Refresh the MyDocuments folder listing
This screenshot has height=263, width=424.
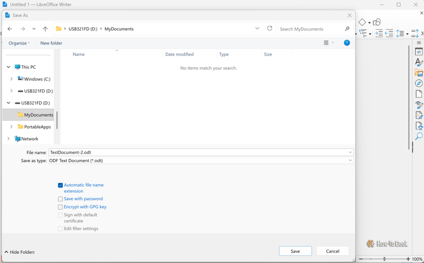pyautogui.click(x=270, y=28)
